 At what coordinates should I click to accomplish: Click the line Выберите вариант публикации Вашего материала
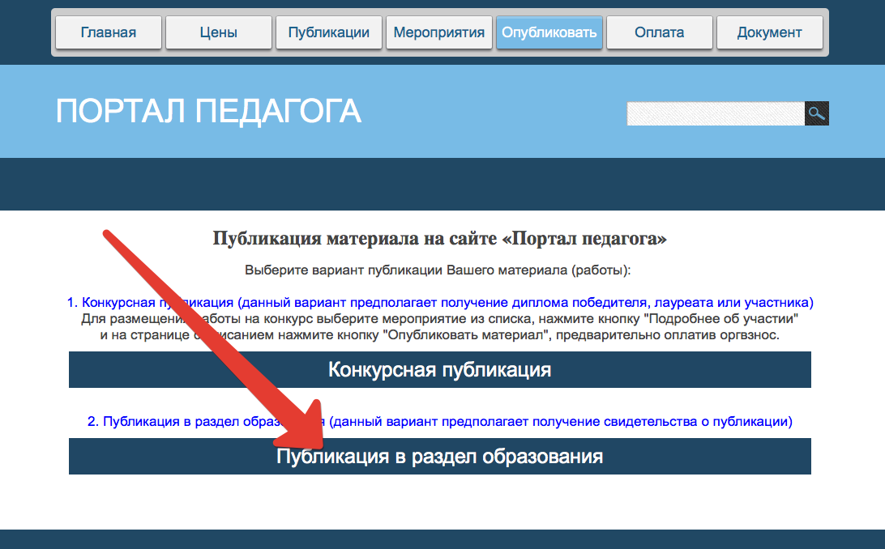tap(438, 270)
